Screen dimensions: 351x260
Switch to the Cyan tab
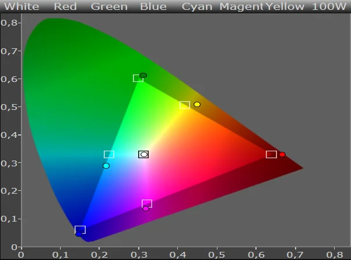coord(197,7)
